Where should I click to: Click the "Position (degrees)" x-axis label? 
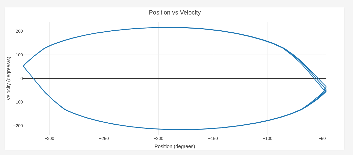tap(175, 146)
